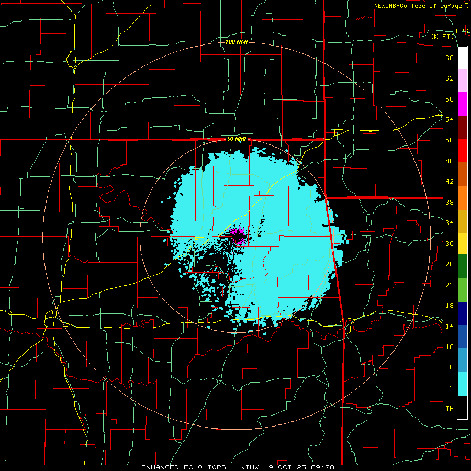Click the magenta echo cluster at the radar center
The height and width of the screenshot is (471, 471).
(x=238, y=236)
